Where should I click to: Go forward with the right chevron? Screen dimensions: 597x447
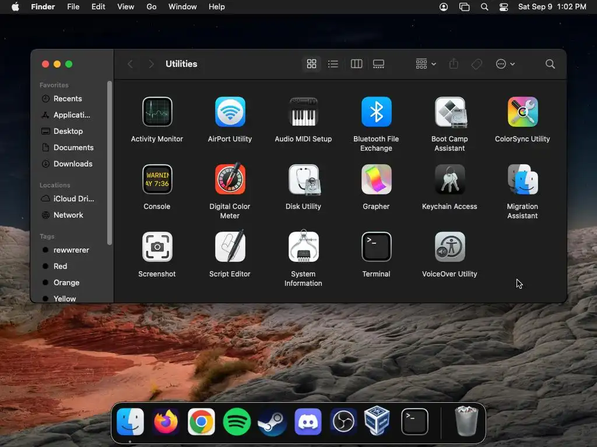(x=151, y=64)
